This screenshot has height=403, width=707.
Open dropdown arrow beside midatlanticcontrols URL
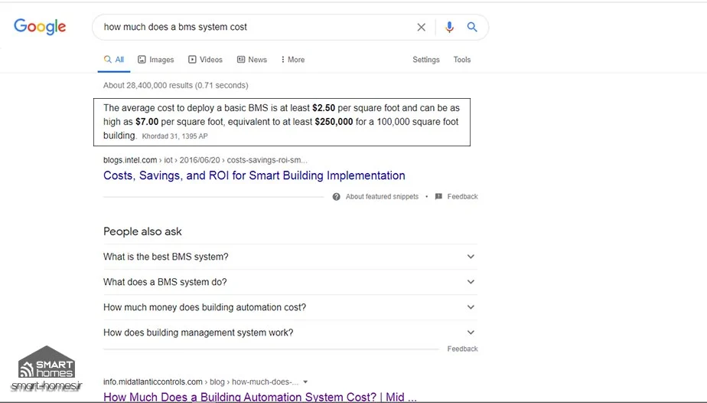305,382
